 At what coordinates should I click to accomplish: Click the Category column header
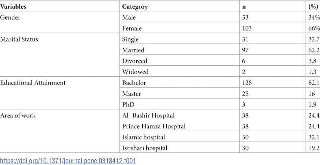coord(135,7)
